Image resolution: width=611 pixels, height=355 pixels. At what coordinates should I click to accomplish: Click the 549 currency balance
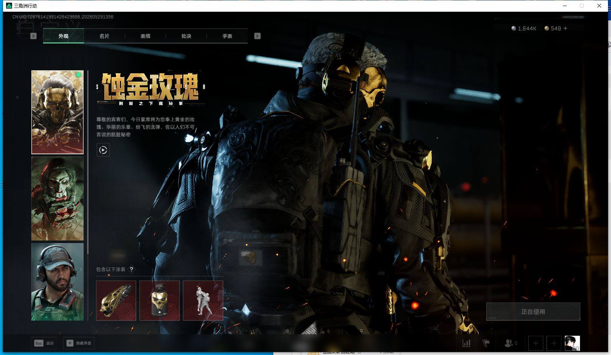(556, 28)
